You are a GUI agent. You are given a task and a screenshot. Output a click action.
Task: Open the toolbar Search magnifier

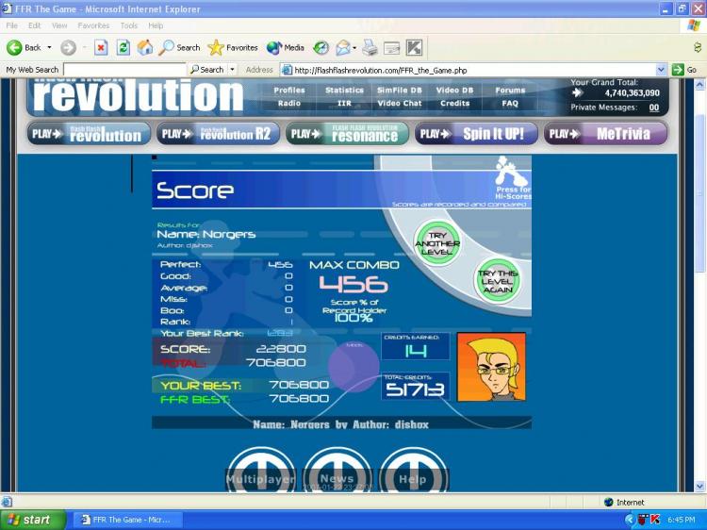pos(166,47)
